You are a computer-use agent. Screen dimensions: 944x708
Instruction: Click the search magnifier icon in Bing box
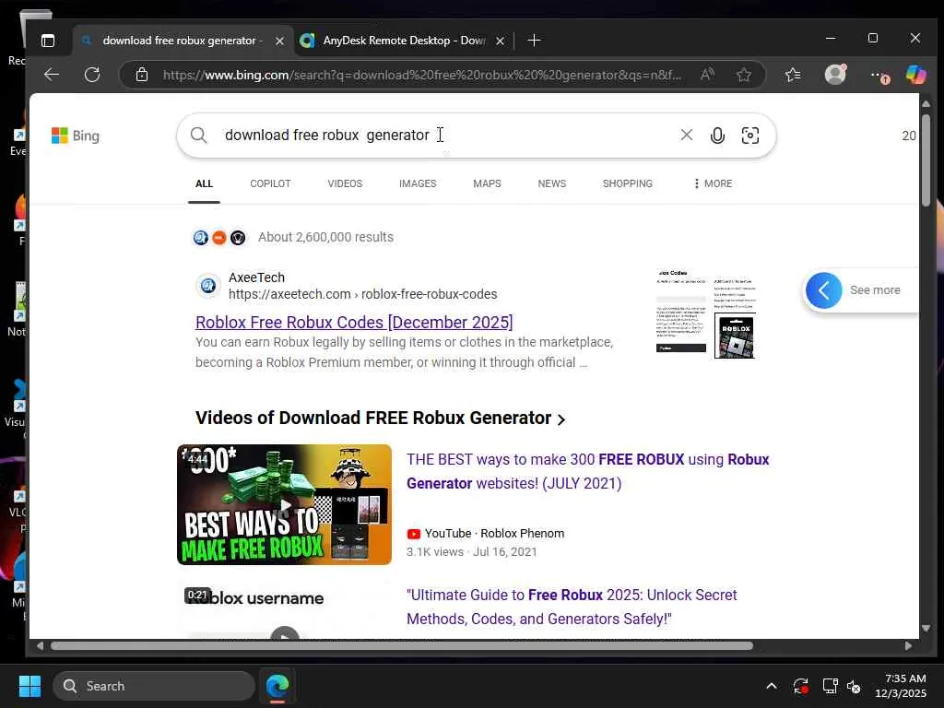coord(199,136)
